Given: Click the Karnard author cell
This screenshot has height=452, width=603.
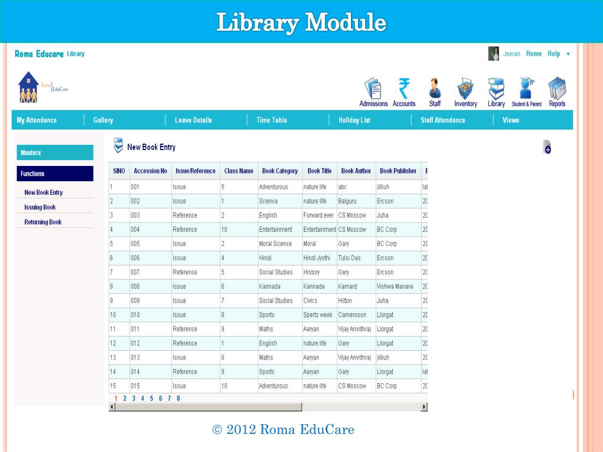Looking at the screenshot, I should [x=356, y=287].
